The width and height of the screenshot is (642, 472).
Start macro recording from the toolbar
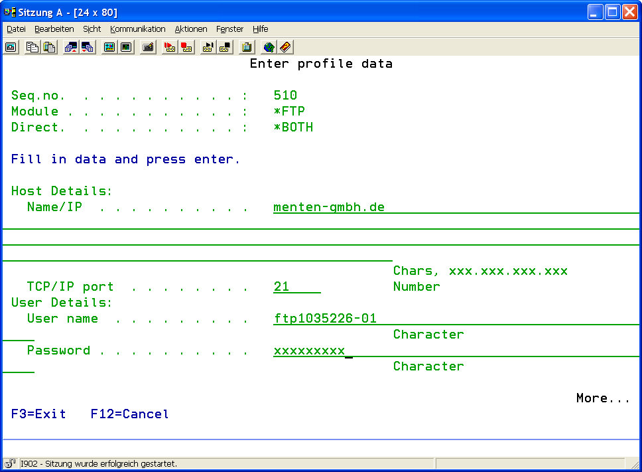[x=170, y=47]
